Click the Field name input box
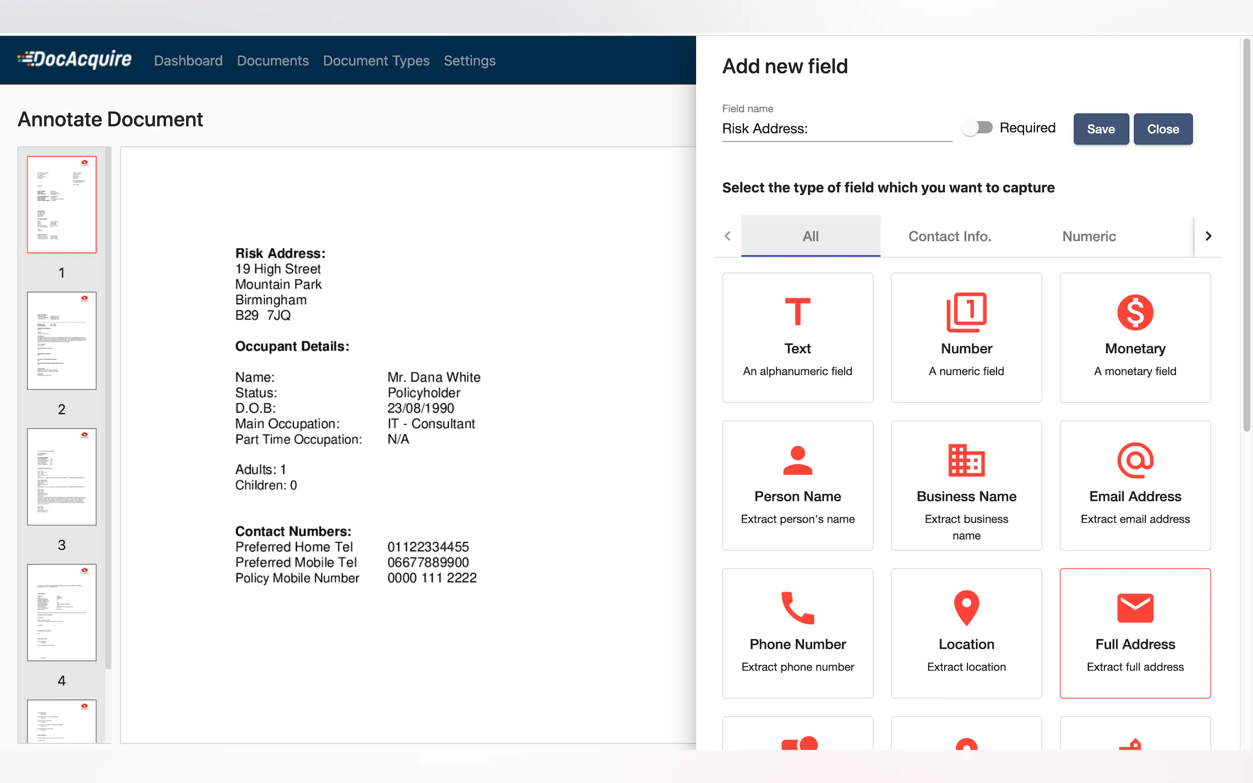Screen dimensions: 1253x783 (x=836, y=128)
